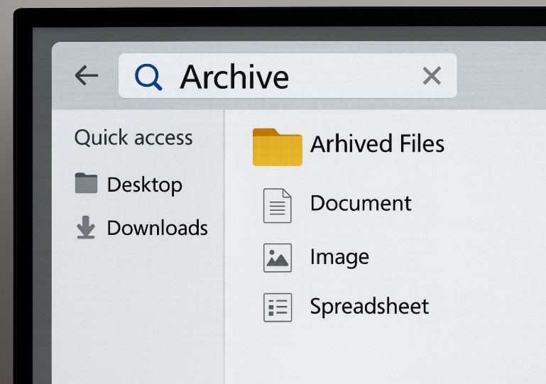The height and width of the screenshot is (384, 546).
Task: Open Downloads from Quick access
Action: coord(158,228)
